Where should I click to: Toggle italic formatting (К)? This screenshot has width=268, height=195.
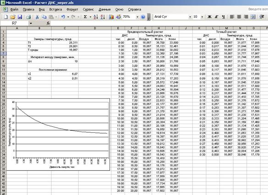216,17
